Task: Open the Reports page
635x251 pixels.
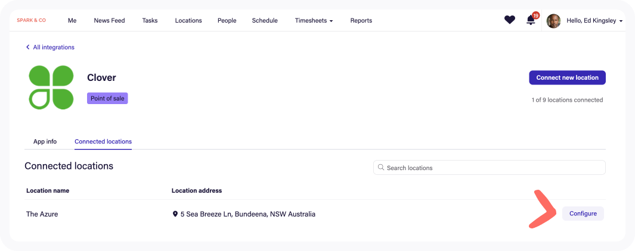Action: 361,21
